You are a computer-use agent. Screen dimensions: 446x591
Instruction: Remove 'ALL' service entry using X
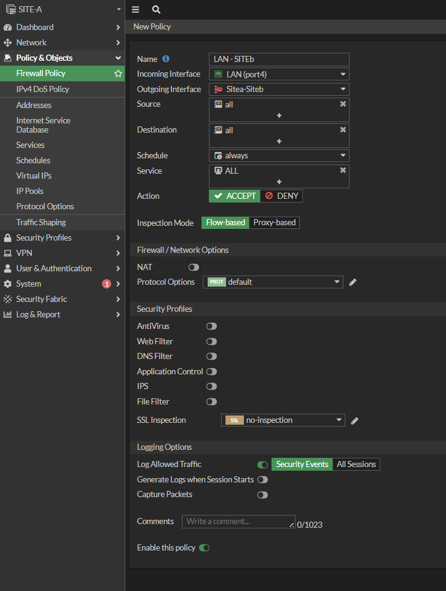point(343,171)
